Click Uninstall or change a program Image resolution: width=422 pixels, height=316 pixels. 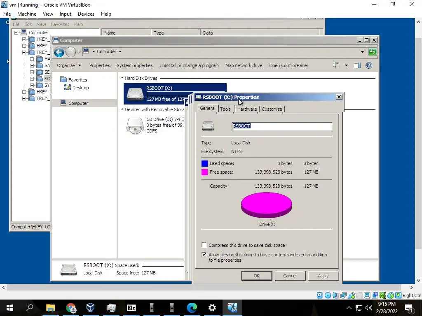click(189, 65)
